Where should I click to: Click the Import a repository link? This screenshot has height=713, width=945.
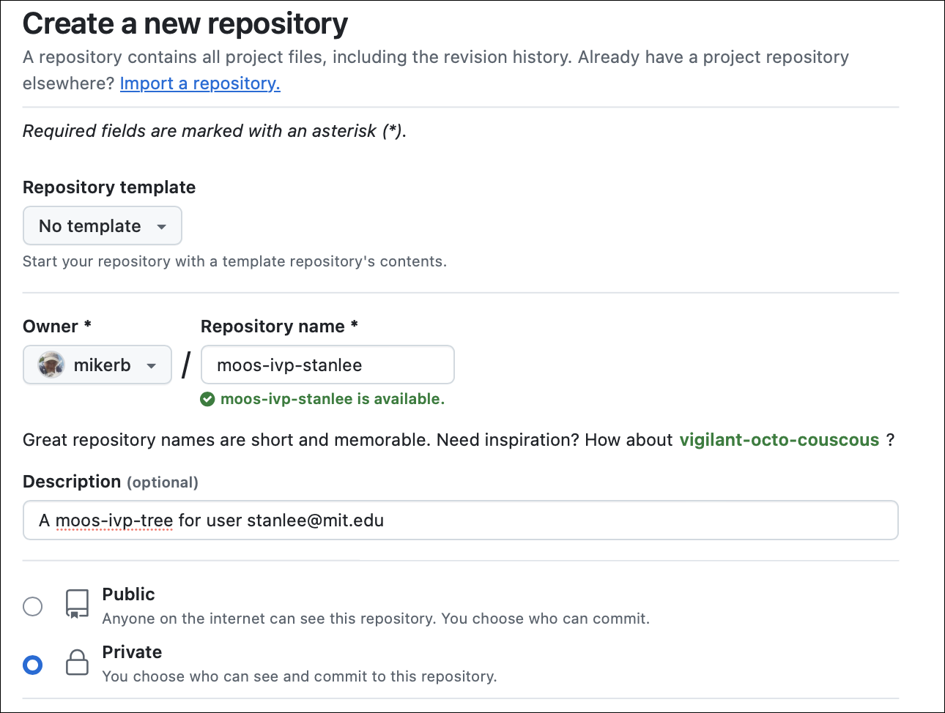(x=200, y=83)
